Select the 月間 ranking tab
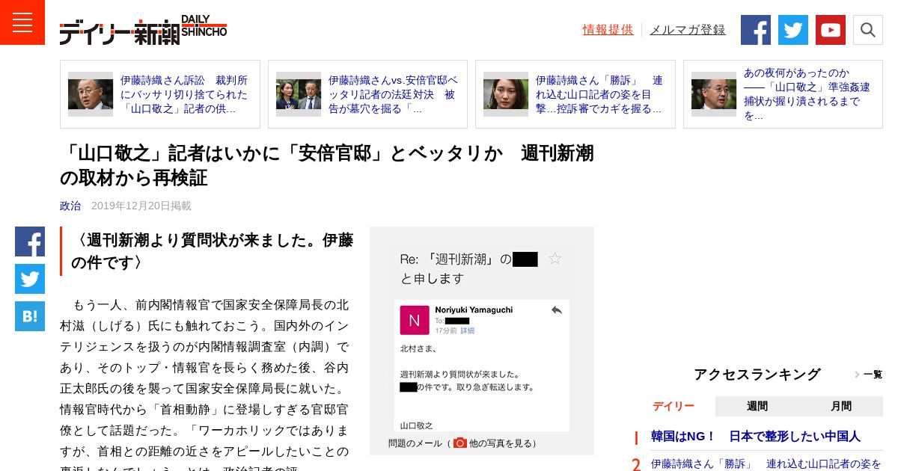The image size is (898, 471). (841, 406)
